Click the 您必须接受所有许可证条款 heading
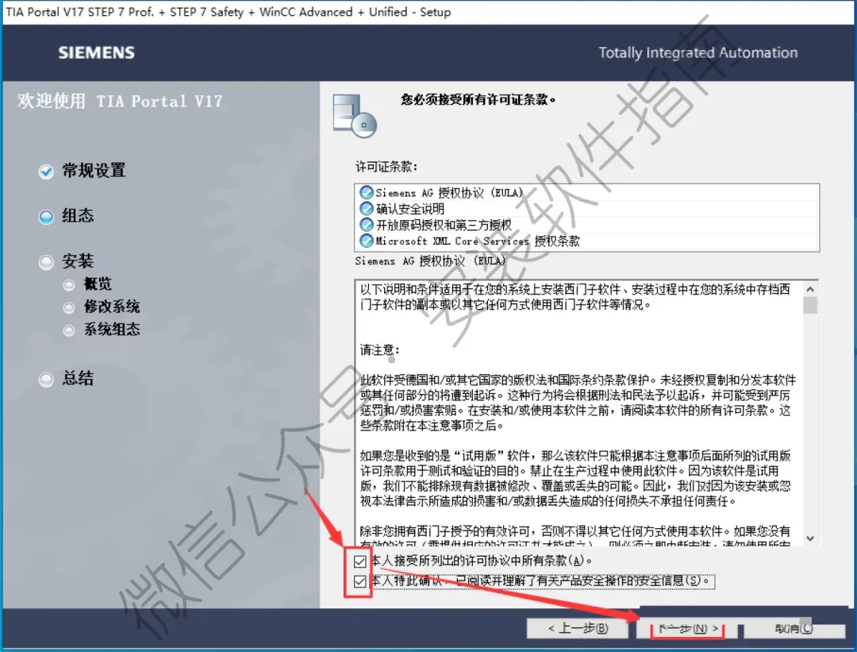Image resolution: width=857 pixels, height=652 pixels. point(478,99)
